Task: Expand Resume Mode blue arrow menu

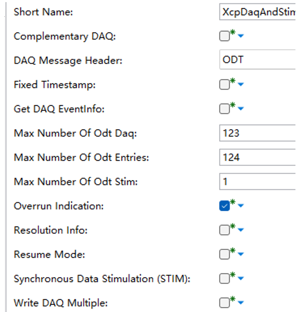Action: click(x=241, y=254)
